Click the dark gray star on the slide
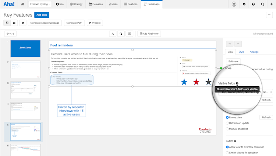This screenshot has width=276, height=156. tap(208, 82)
